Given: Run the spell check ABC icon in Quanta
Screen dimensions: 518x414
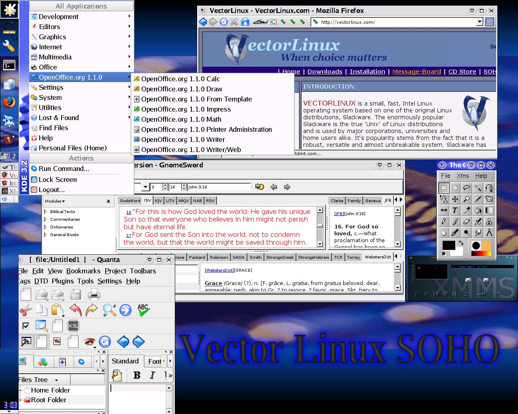Looking at the screenshot, I should click(x=143, y=310).
